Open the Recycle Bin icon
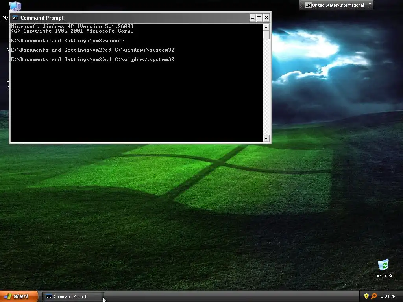This screenshot has width=403, height=302. [383, 265]
